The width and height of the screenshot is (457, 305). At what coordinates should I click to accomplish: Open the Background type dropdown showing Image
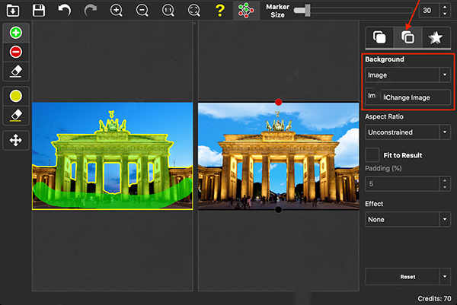[407, 75]
